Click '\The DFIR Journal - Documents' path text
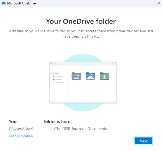Viewport: 162px width, 151px height. pos(80,129)
